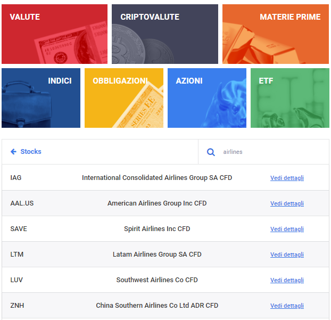Viewport: 331px width, 320px height.
Task: Select the Materie Prime tile
Action: (275, 34)
